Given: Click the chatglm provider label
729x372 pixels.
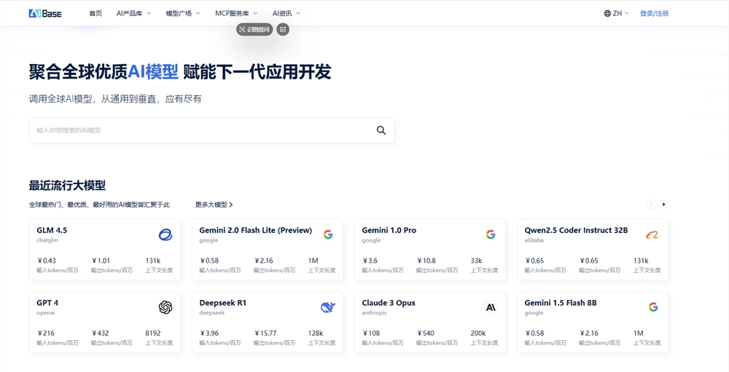Looking at the screenshot, I should point(47,240).
